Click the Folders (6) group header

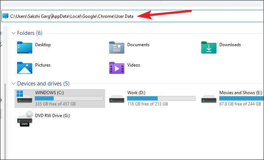pyautogui.click(x=30, y=33)
